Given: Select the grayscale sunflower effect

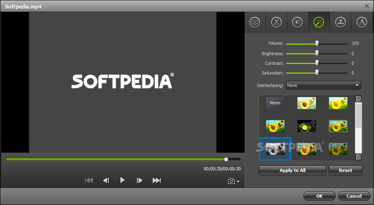Looking at the screenshot, I should point(275,149).
